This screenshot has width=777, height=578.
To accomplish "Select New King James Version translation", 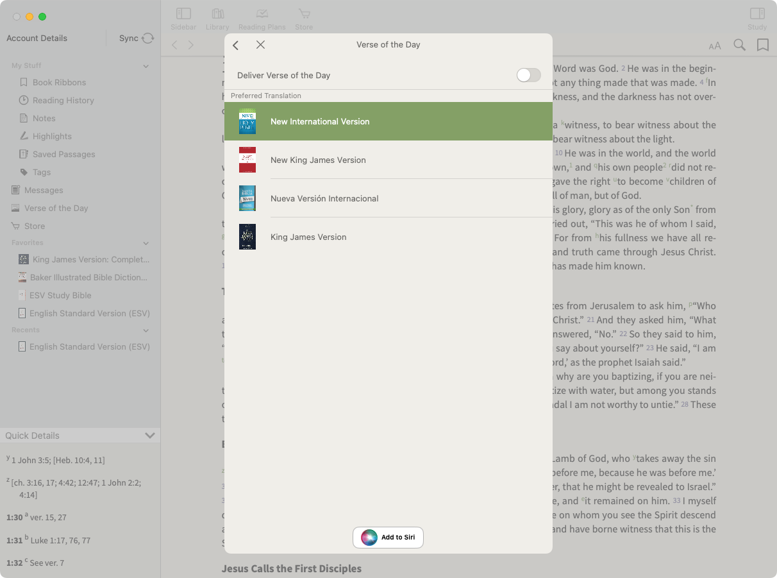I will pos(388,160).
